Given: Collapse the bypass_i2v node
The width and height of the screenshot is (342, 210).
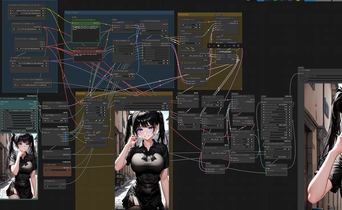Looking at the screenshot, I should 45,181.
